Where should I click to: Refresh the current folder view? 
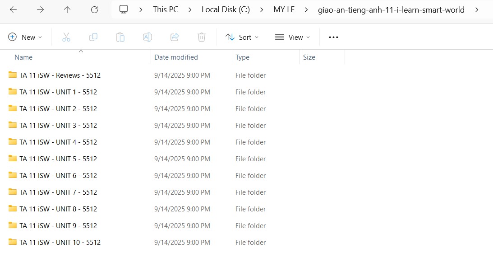pos(94,9)
